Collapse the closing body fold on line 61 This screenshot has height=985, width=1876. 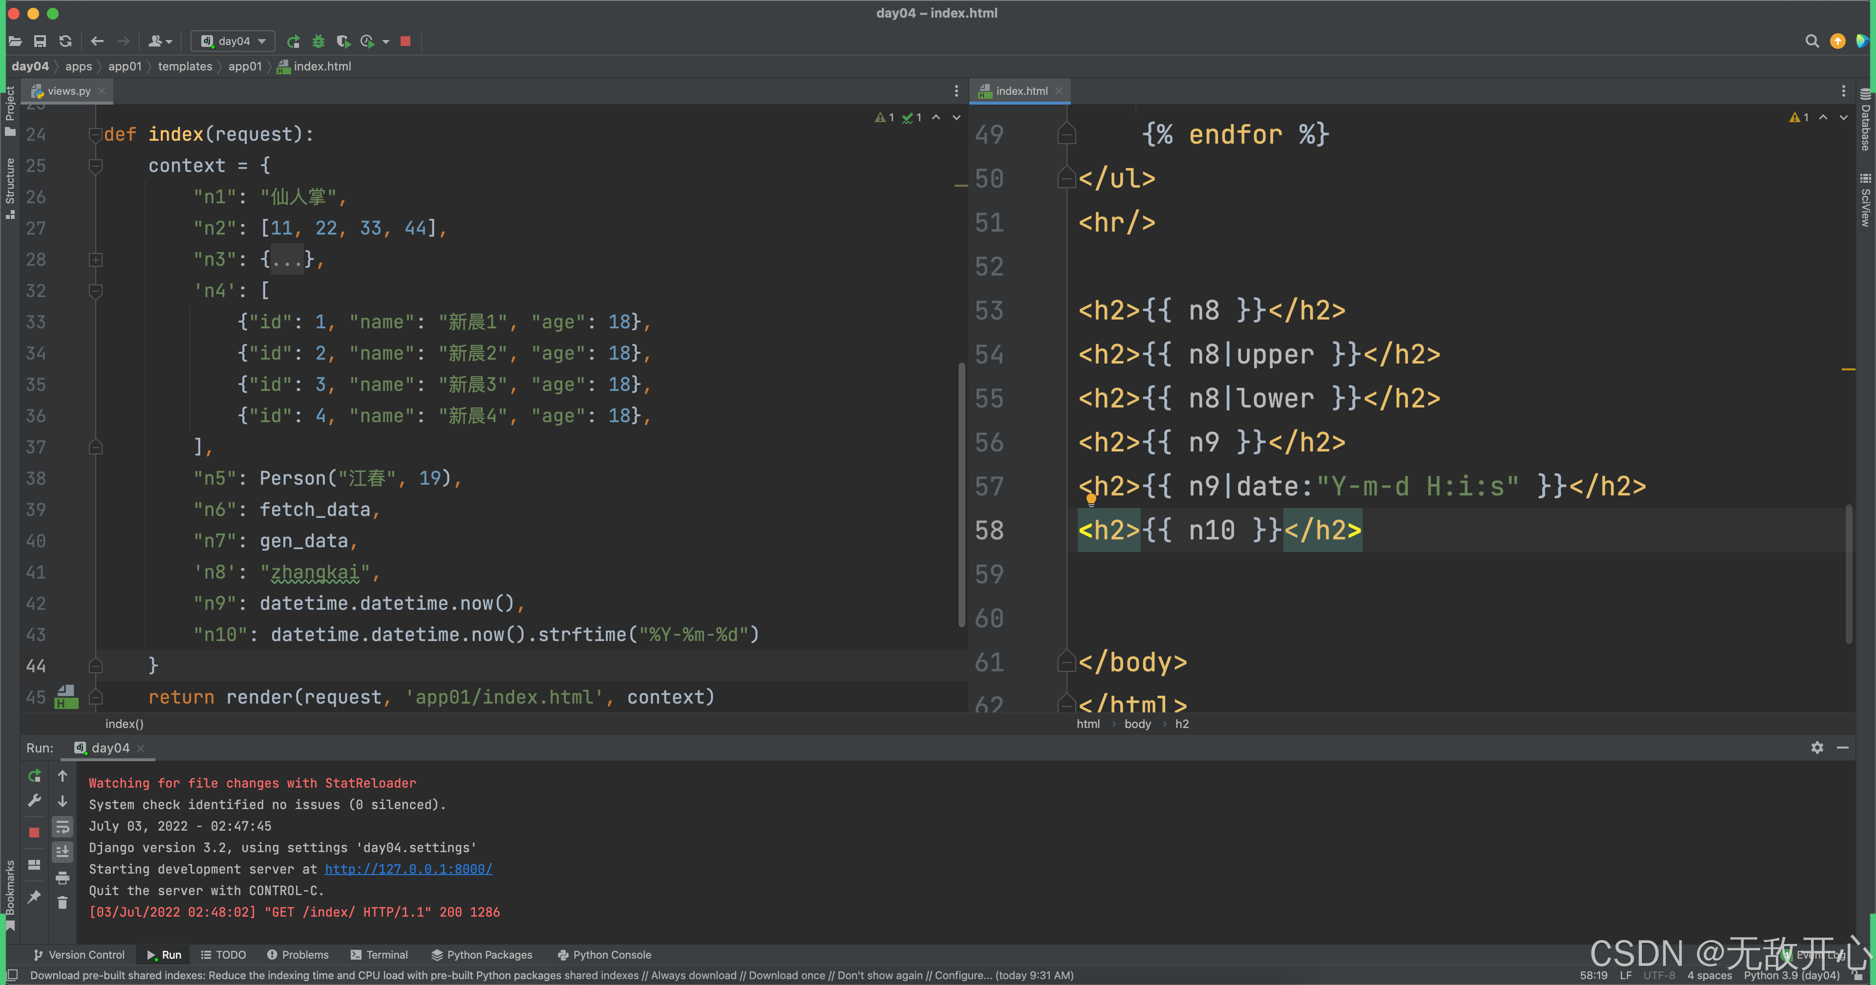click(x=1067, y=662)
